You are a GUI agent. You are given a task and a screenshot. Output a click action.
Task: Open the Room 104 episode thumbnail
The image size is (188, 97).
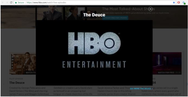167,63
